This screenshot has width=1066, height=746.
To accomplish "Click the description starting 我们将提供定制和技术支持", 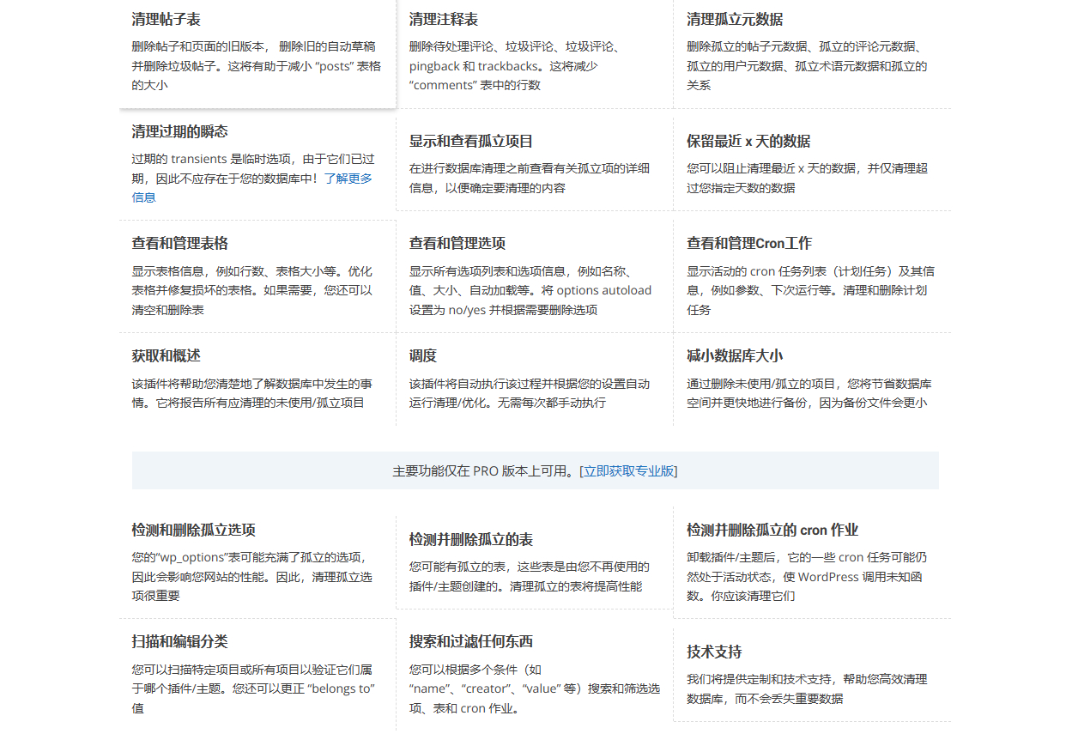I will (x=807, y=688).
